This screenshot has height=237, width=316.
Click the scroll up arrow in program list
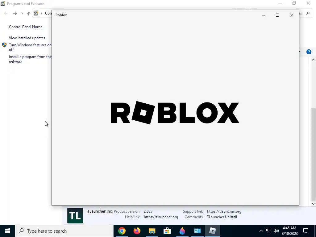(x=313, y=60)
